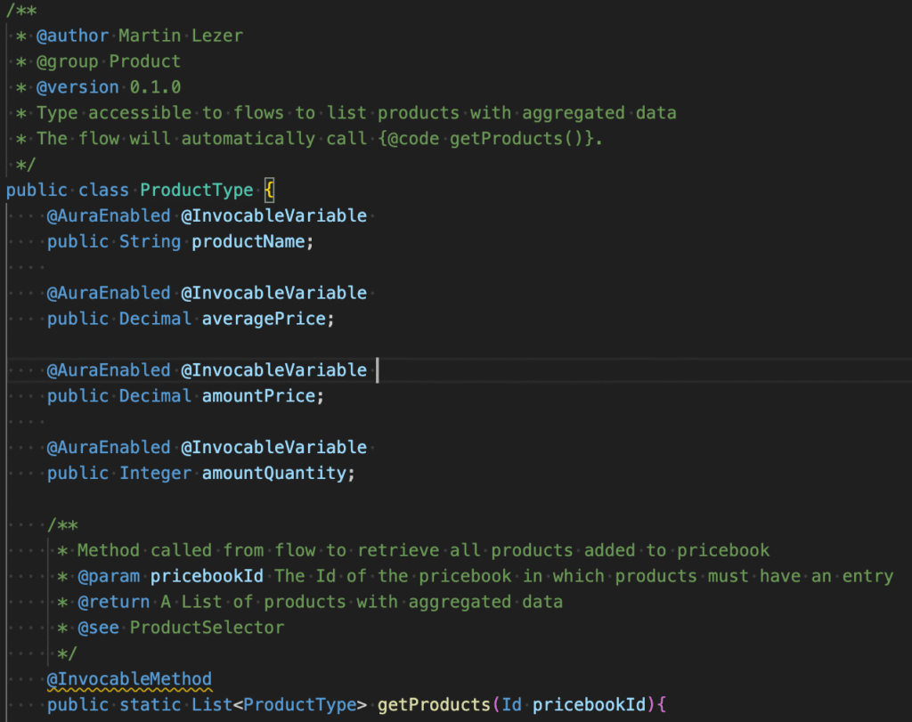Click the averagePrice variable

tap(263, 318)
